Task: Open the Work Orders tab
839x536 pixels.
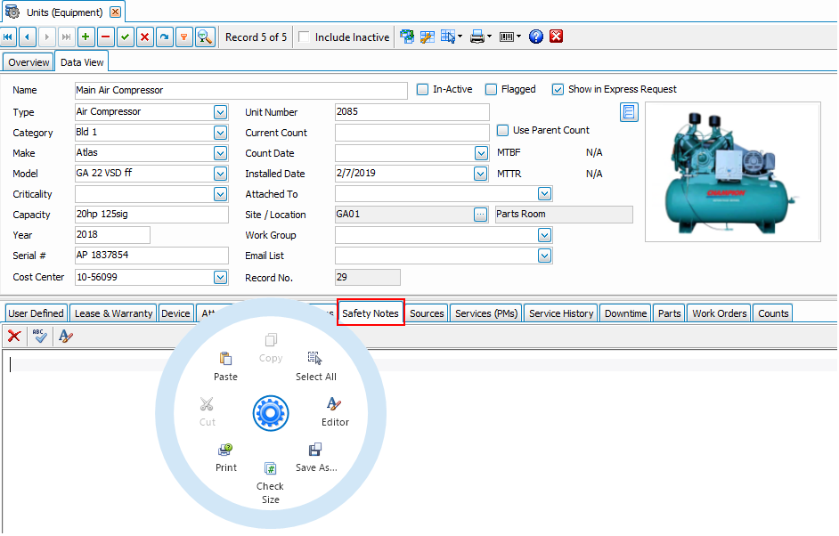Action: (719, 313)
